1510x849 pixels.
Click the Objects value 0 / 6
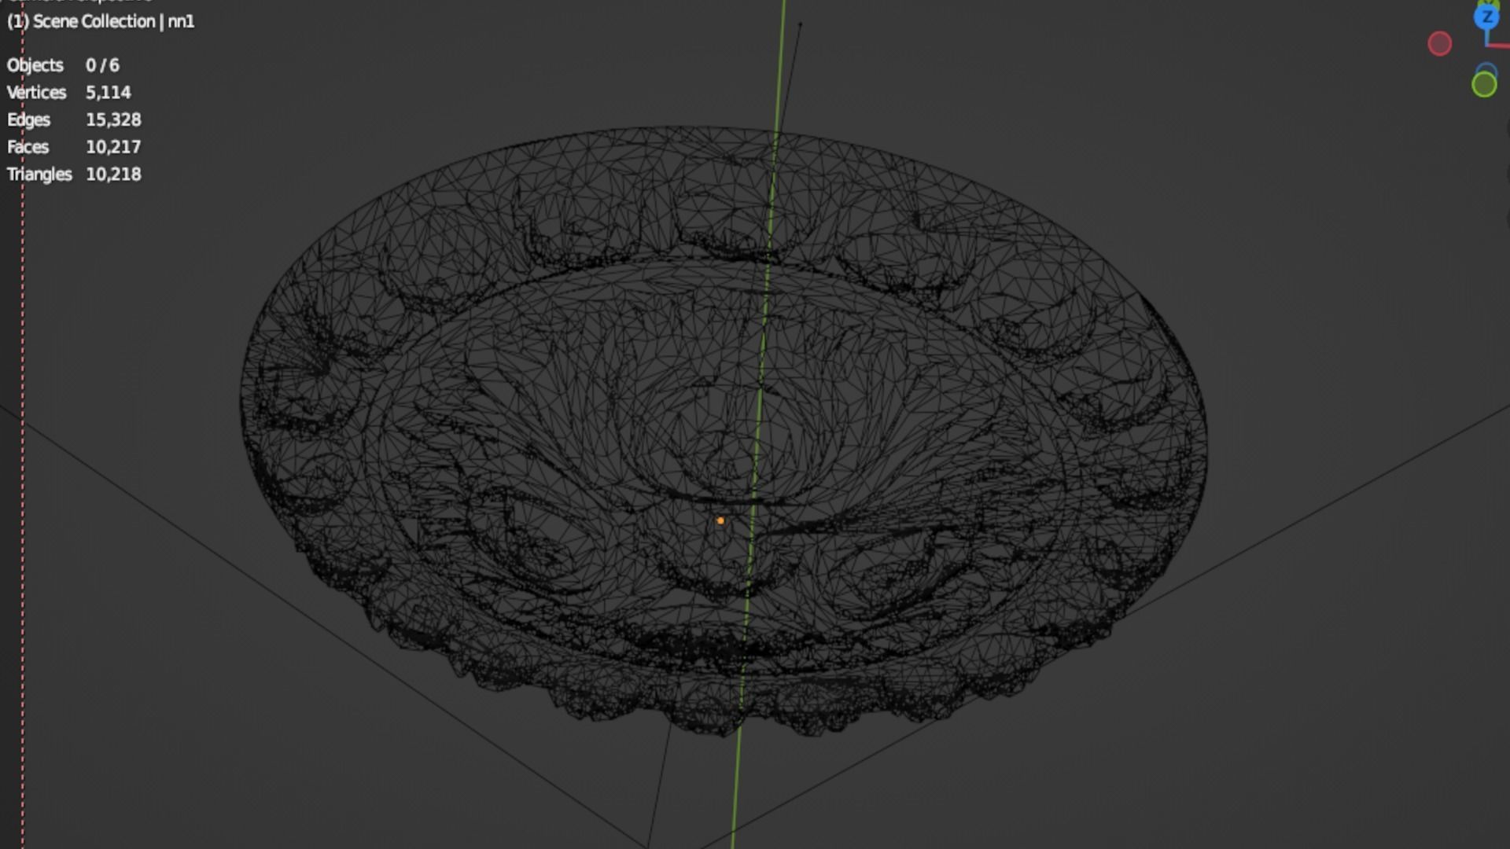pos(102,65)
